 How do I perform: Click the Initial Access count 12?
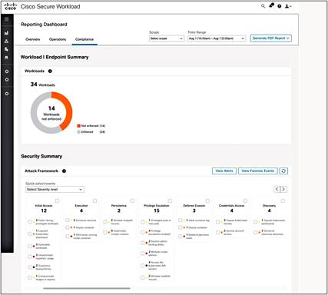tap(44, 210)
